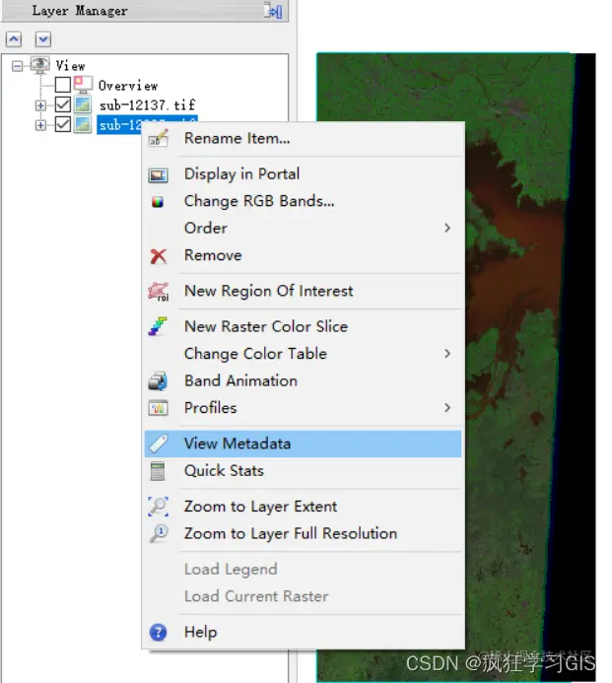Click the red X Remove icon
The image size is (612, 683).
pyautogui.click(x=158, y=256)
